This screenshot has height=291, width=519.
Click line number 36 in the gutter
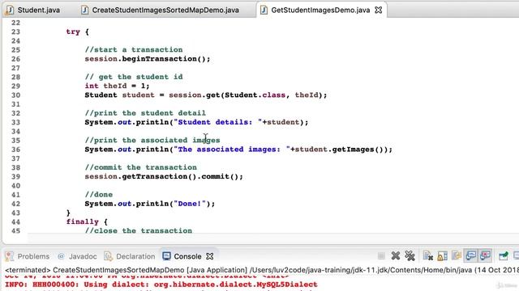point(15,150)
